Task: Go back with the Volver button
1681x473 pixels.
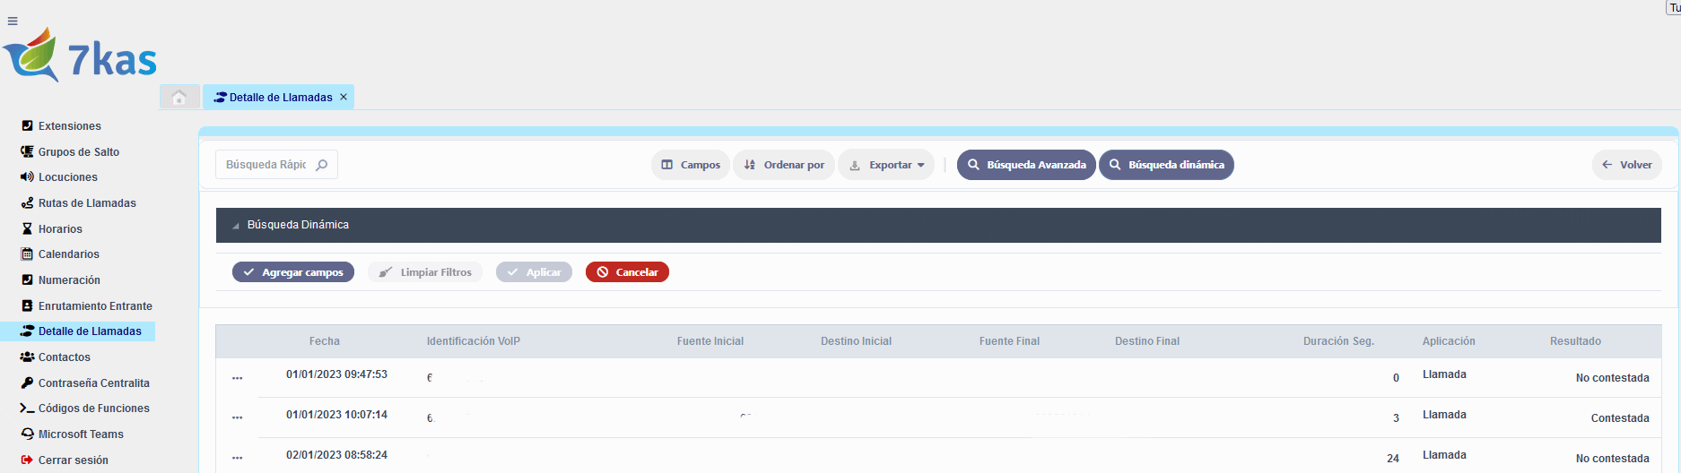Action: tap(1627, 165)
